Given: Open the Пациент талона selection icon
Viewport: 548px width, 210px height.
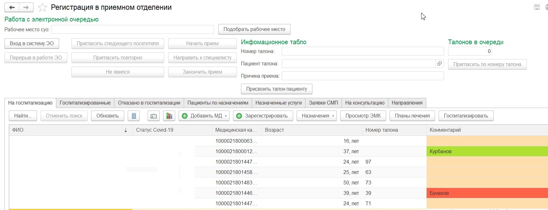Looking at the screenshot, I should coord(440,63).
